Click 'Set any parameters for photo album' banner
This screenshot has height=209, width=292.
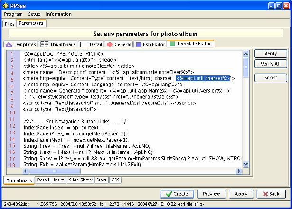pyautogui.click(x=145, y=34)
